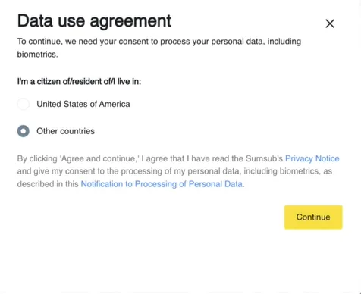Click 'process your personal data, including' text
This screenshot has height=294, width=361.
pyautogui.click(x=231, y=42)
